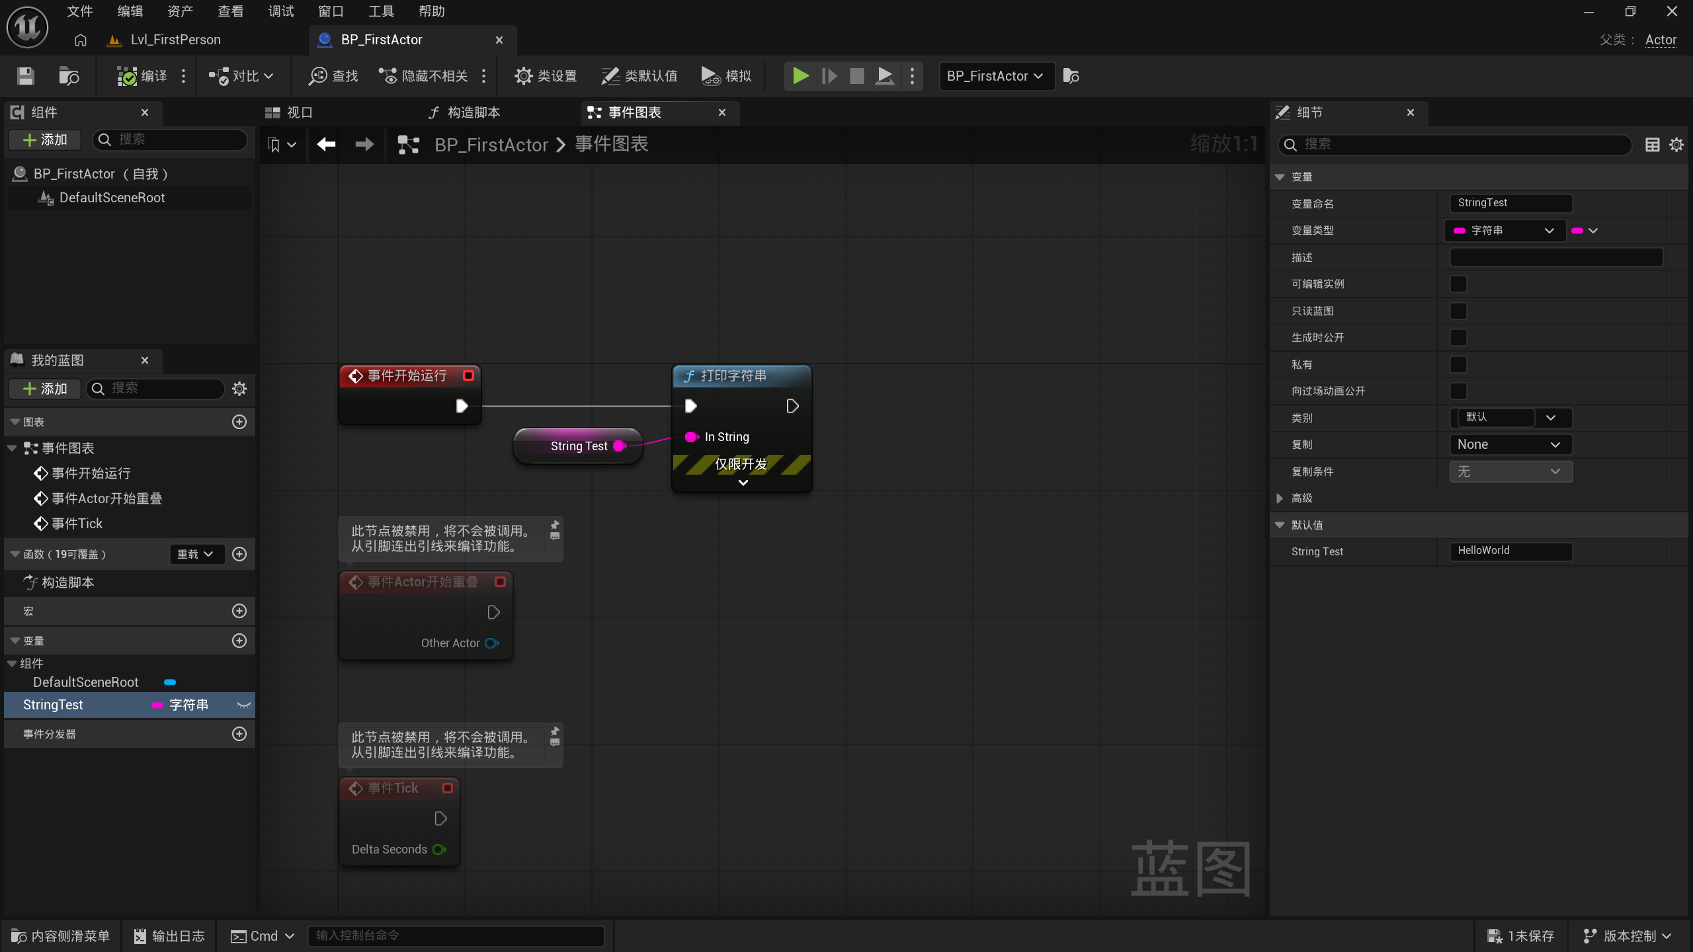Click the save blueprint floppy icon

[26, 76]
